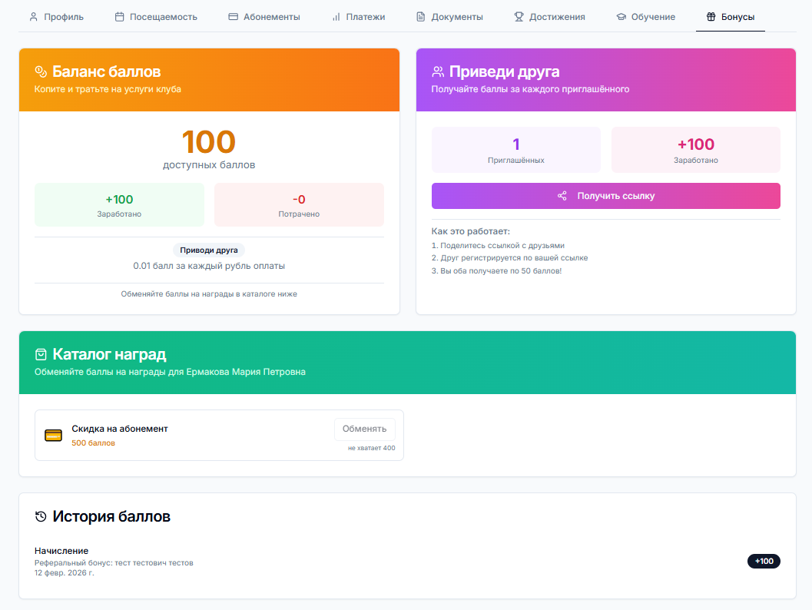Open the Обучение tab
This screenshot has height=610, width=812.
645,16
